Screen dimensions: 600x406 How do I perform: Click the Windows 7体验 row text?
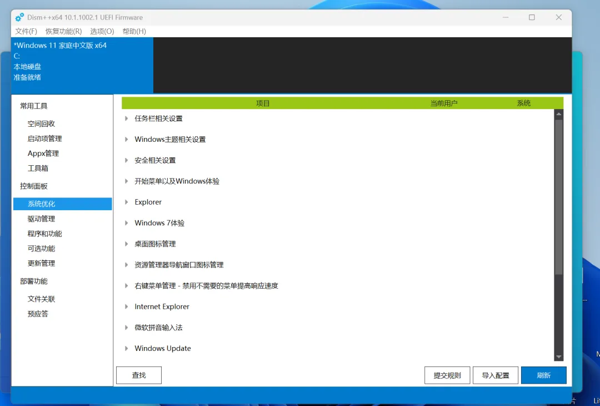pos(159,223)
